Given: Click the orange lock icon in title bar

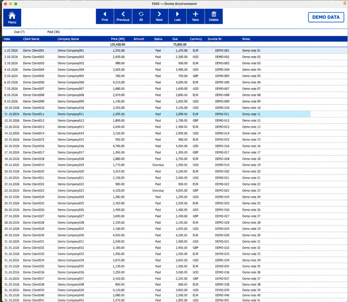Looking at the screenshot, I should click(345, 3).
